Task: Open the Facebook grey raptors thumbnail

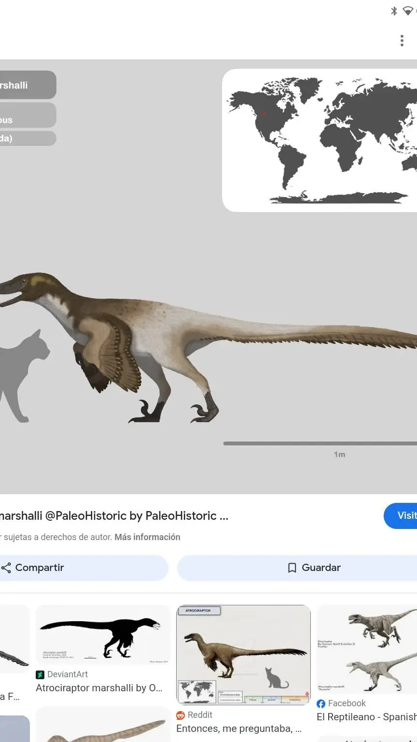Action: [x=367, y=649]
